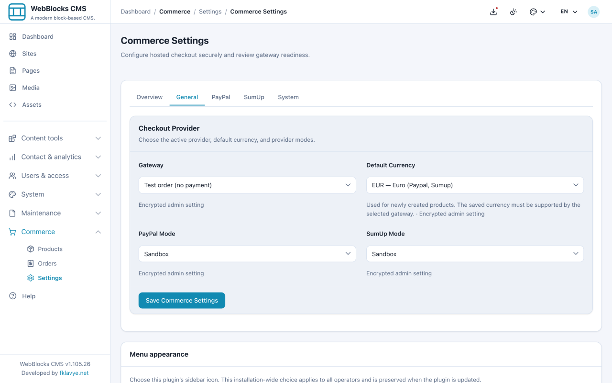
Task: Click Save Commerce Settings button
Action: [182, 301]
